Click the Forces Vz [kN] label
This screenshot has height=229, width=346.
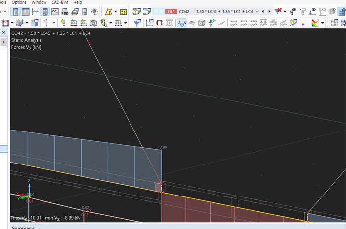tap(26, 47)
